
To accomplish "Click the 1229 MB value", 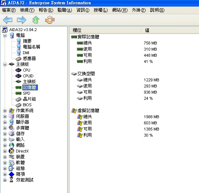I will [151, 80].
